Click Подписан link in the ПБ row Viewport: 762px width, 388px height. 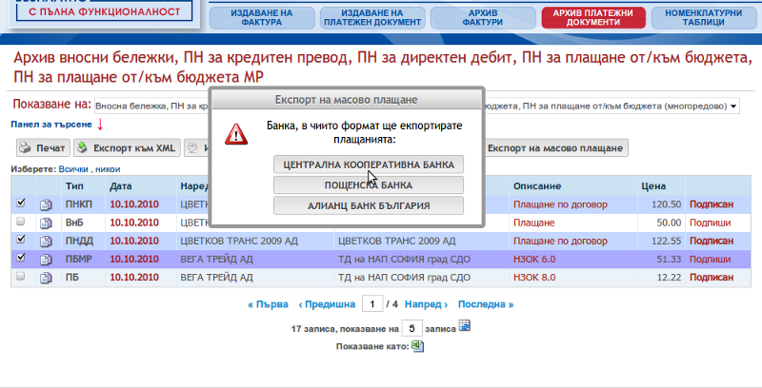point(711,278)
